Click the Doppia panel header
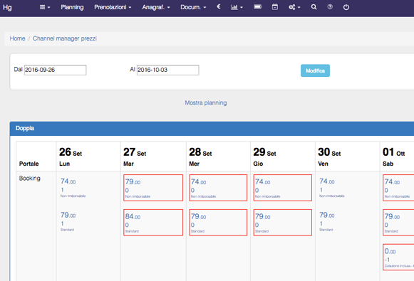This screenshot has width=414, height=281. click(212, 128)
